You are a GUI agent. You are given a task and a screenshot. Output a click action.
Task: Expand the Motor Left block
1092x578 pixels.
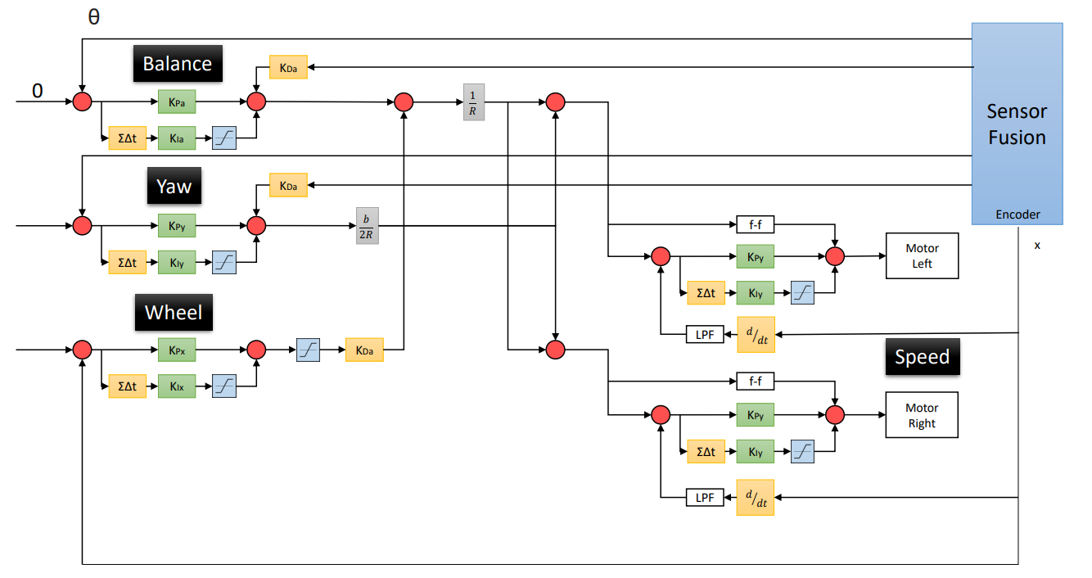coord(922,255)
